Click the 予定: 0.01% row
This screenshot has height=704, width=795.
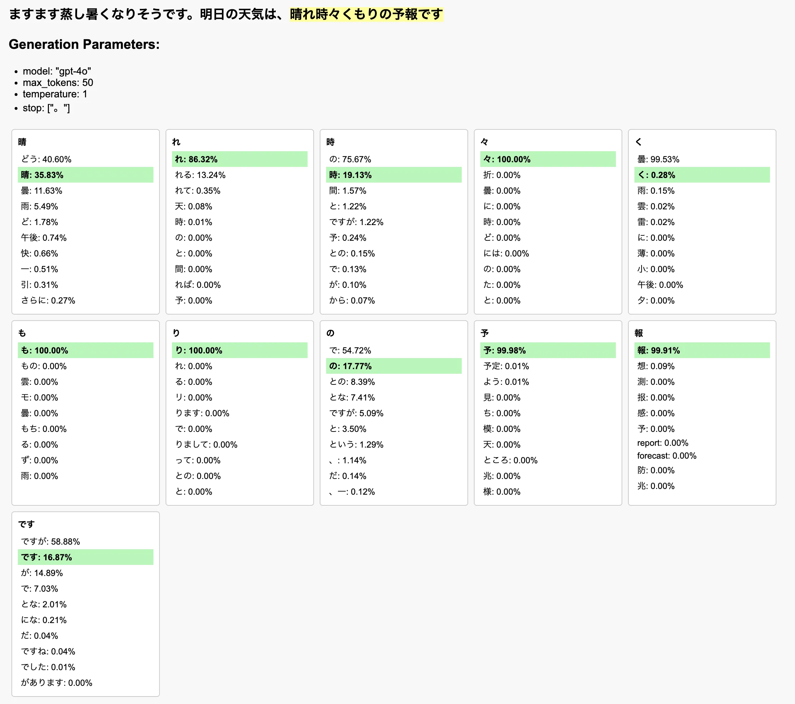tap(548, 366)
